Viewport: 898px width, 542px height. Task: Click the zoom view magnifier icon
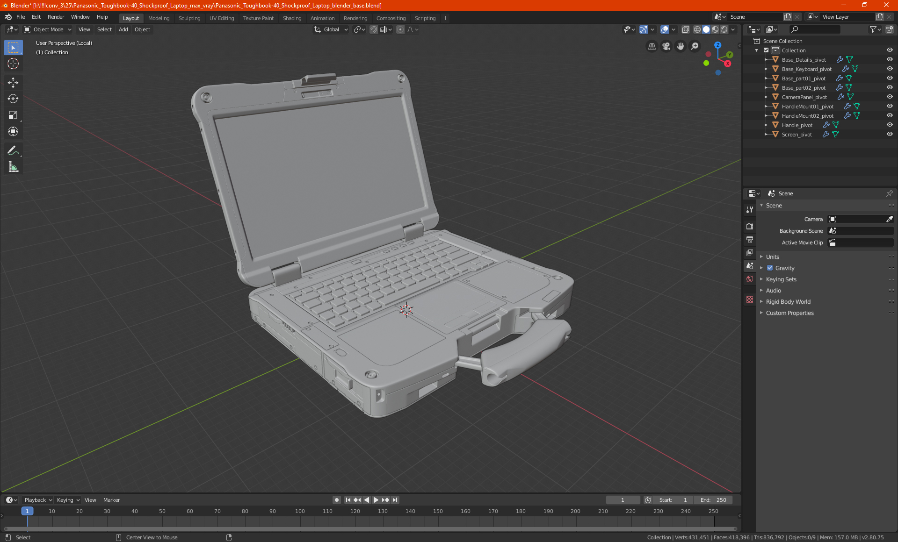[695, 46]
